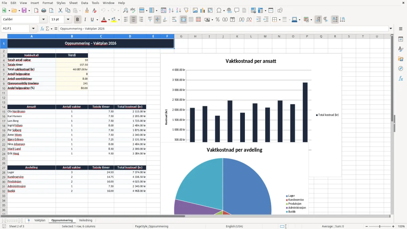Activate the Clone Formatting paintbrush

pos(87,11)
